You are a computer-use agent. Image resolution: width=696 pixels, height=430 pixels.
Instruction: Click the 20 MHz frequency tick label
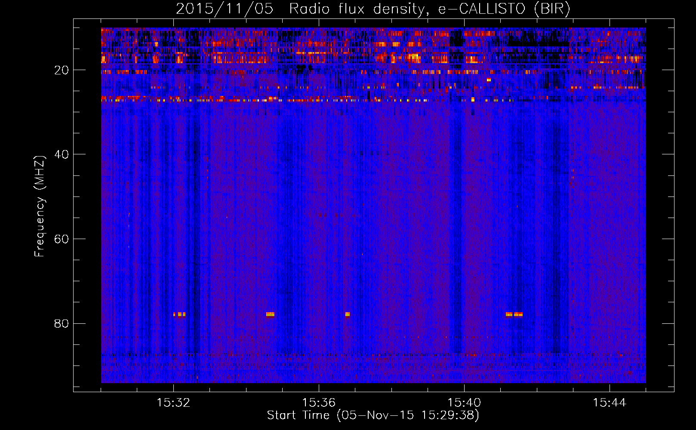62,70
